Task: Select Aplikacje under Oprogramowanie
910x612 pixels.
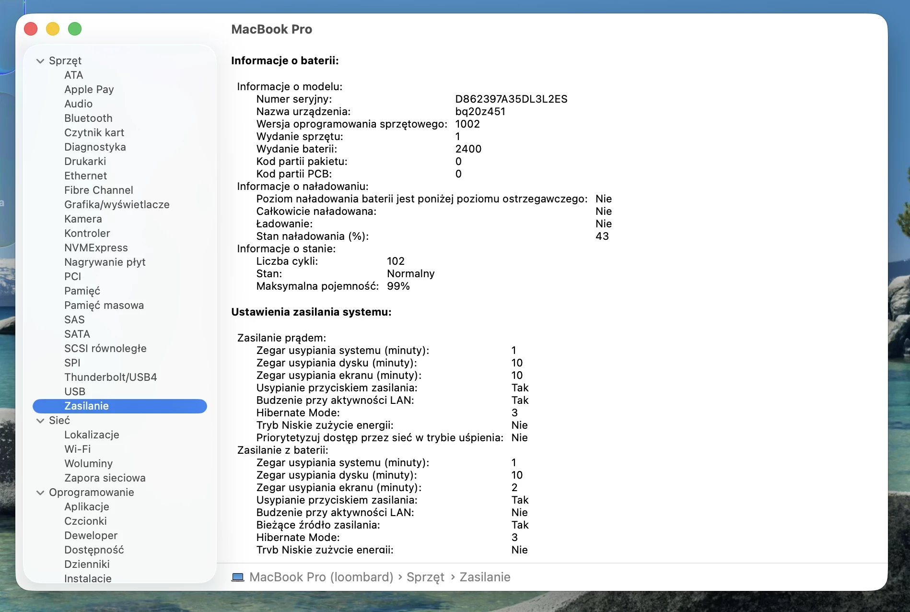Action: pyautogui.click(x=87, y=506)
